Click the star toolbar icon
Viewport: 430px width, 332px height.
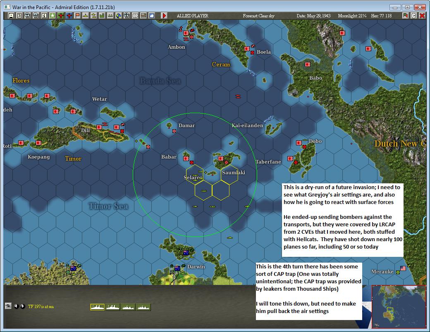pyautogui.click(x=53, y=16)
